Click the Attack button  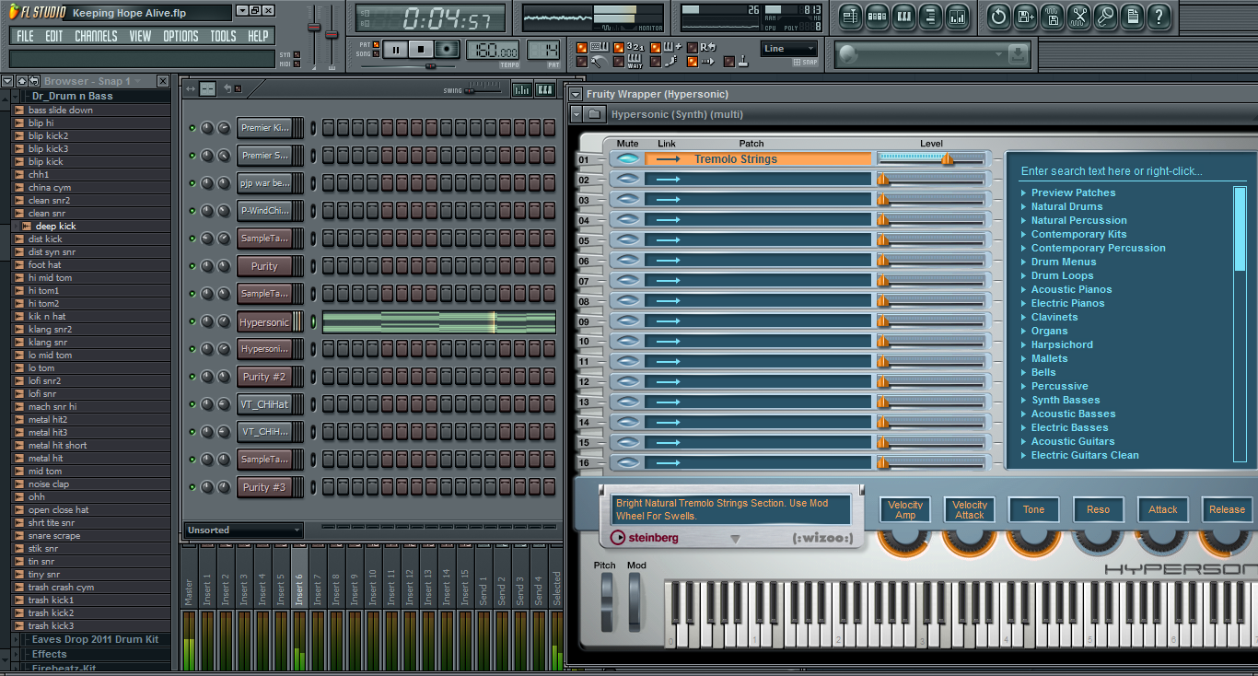[1163, 509]
